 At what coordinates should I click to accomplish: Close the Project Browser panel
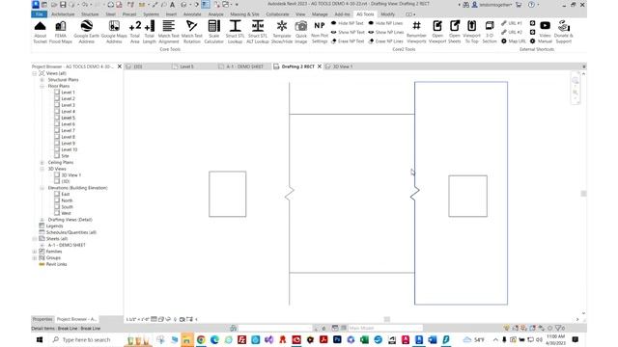120,67
